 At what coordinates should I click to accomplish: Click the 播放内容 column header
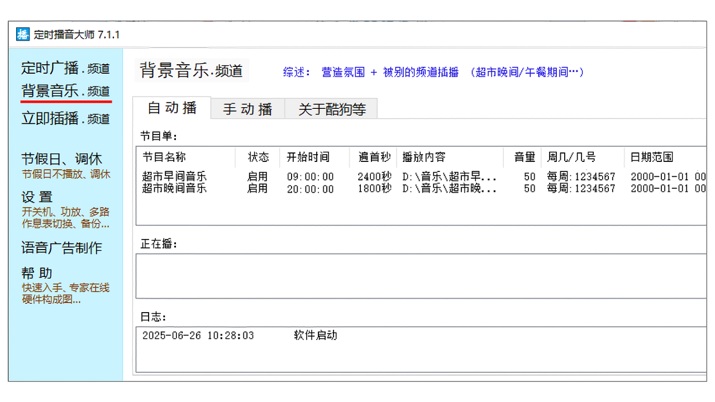coord(424,157)
